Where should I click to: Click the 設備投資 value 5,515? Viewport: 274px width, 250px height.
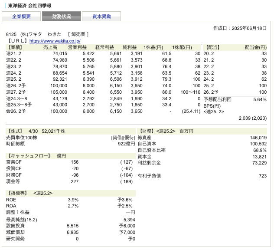[73, 226]
